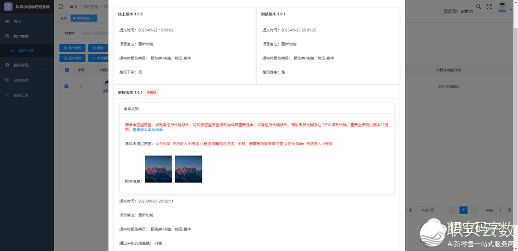
Task: Select page 1 in pagination
Action: tap(463, 210)
